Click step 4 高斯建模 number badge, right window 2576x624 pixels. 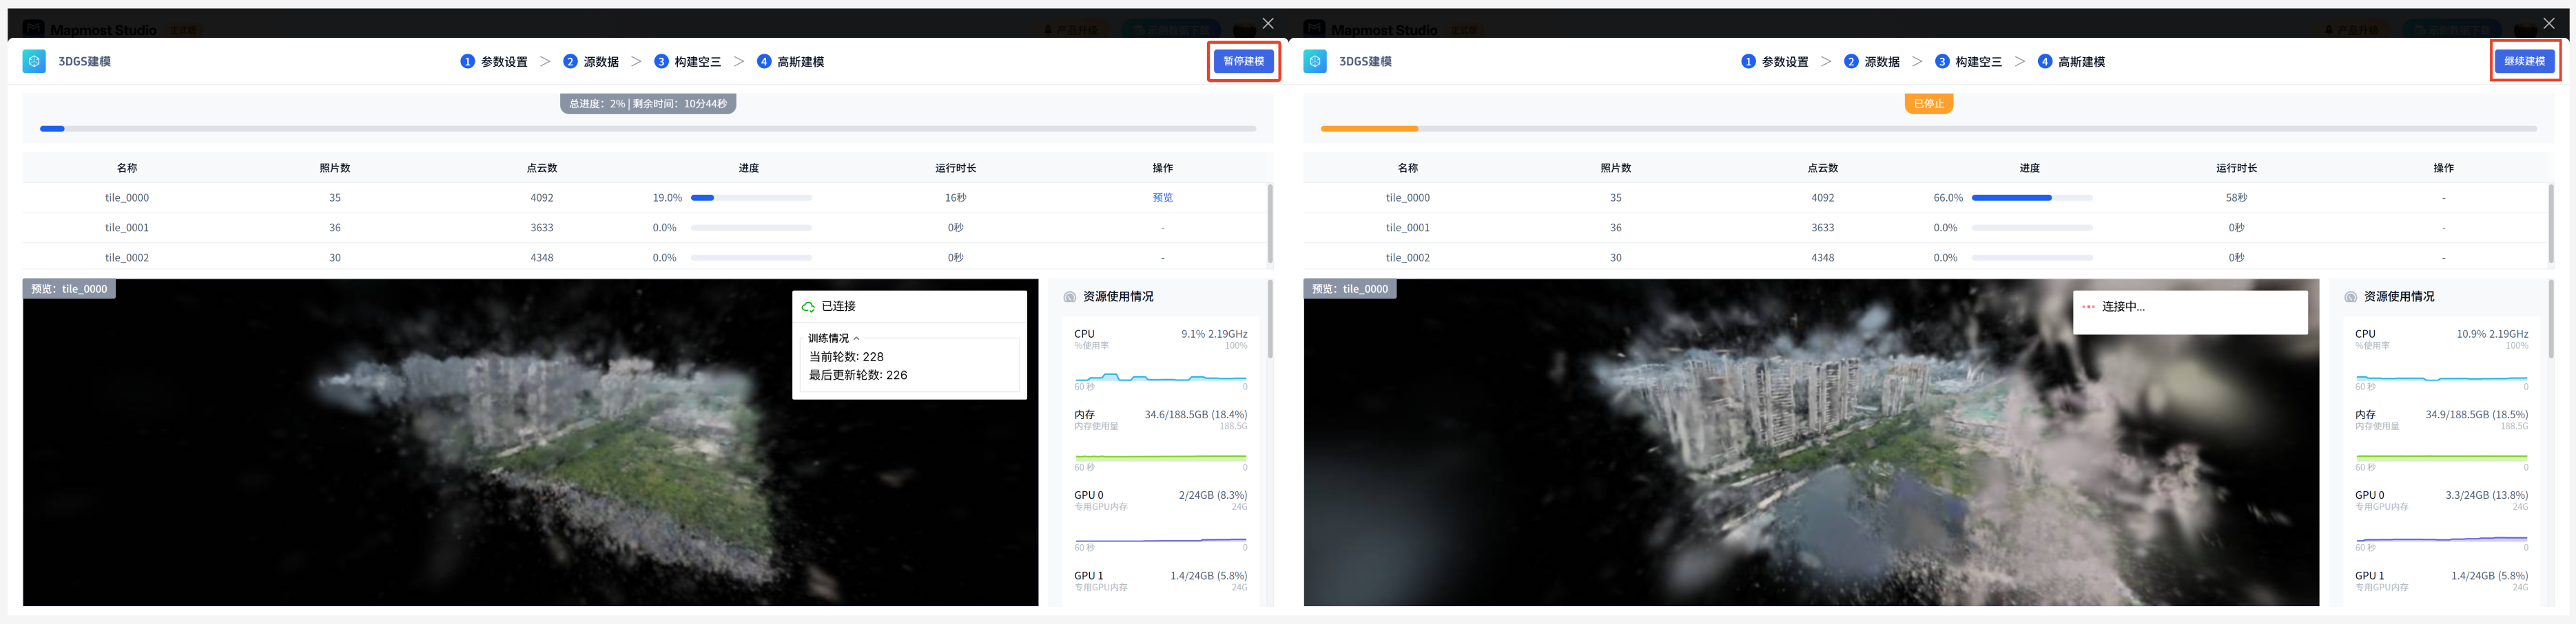[2044, 62]
